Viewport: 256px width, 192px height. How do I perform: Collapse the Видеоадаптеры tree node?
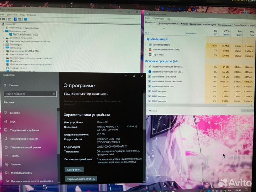(x=4, y=31)
